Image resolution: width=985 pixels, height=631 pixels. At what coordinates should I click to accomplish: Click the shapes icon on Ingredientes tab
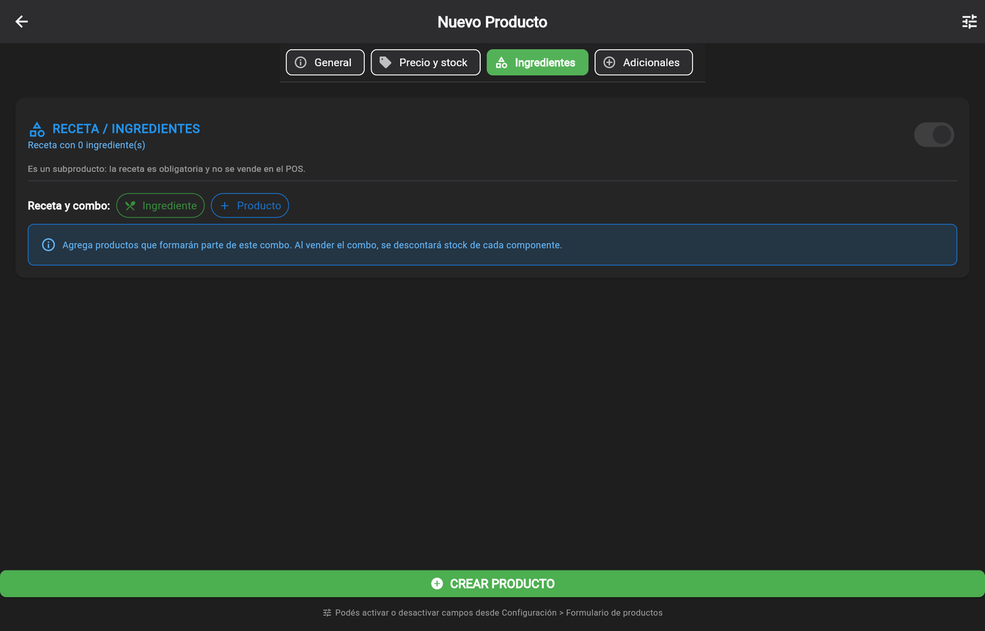(x=501, y=62)
